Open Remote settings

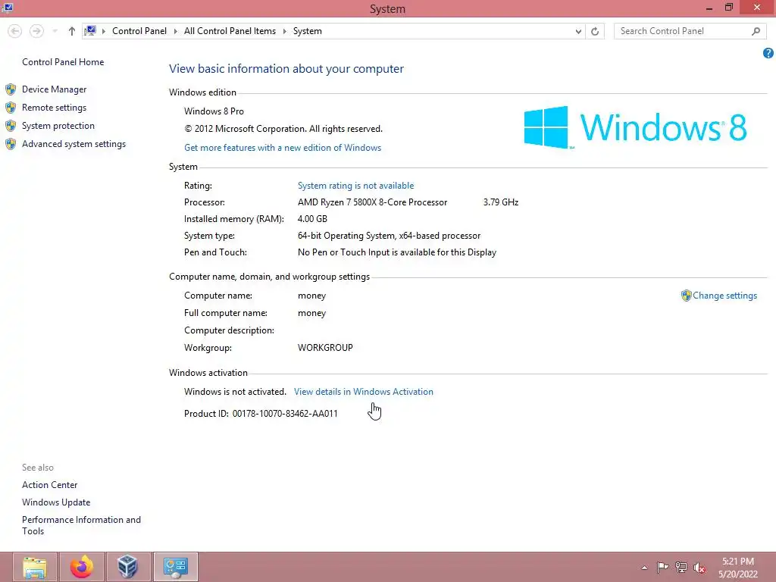(54, 108)
